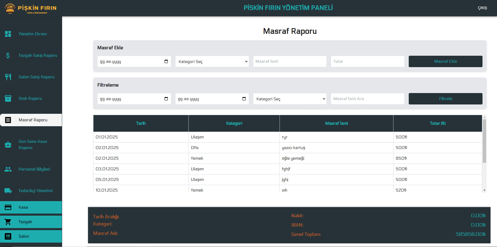Click the ÇIKIŞ logout link
The height and width of the screenshot is (247, 497).
[482, 8]
